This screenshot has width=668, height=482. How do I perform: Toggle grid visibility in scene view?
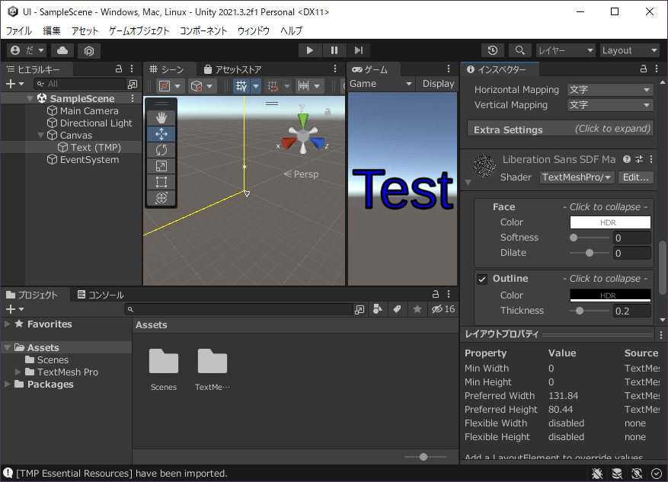pos(241,86)
